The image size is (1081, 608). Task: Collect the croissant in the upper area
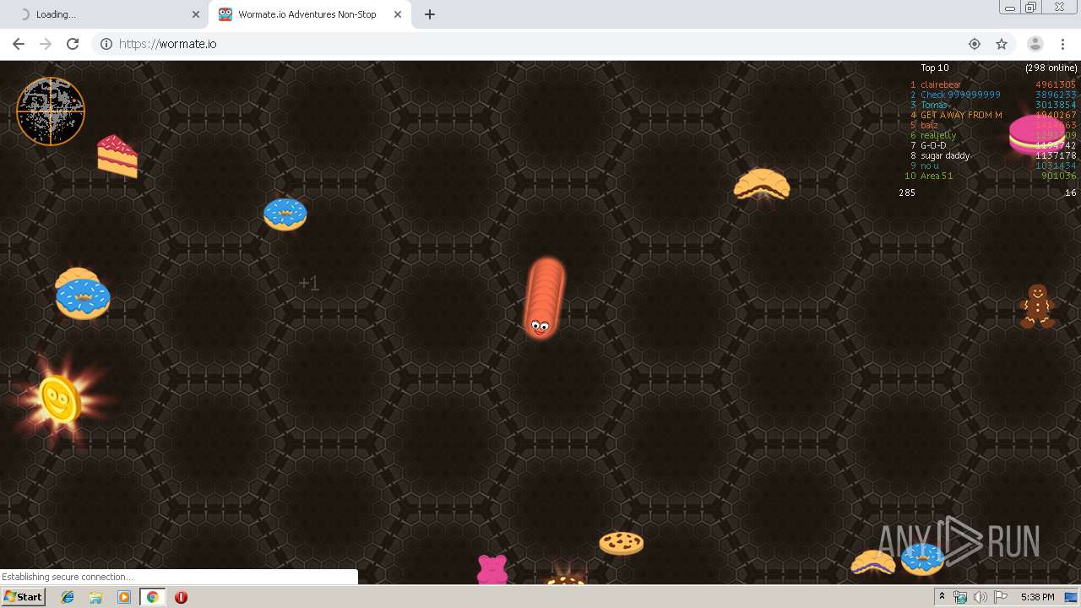762,185
